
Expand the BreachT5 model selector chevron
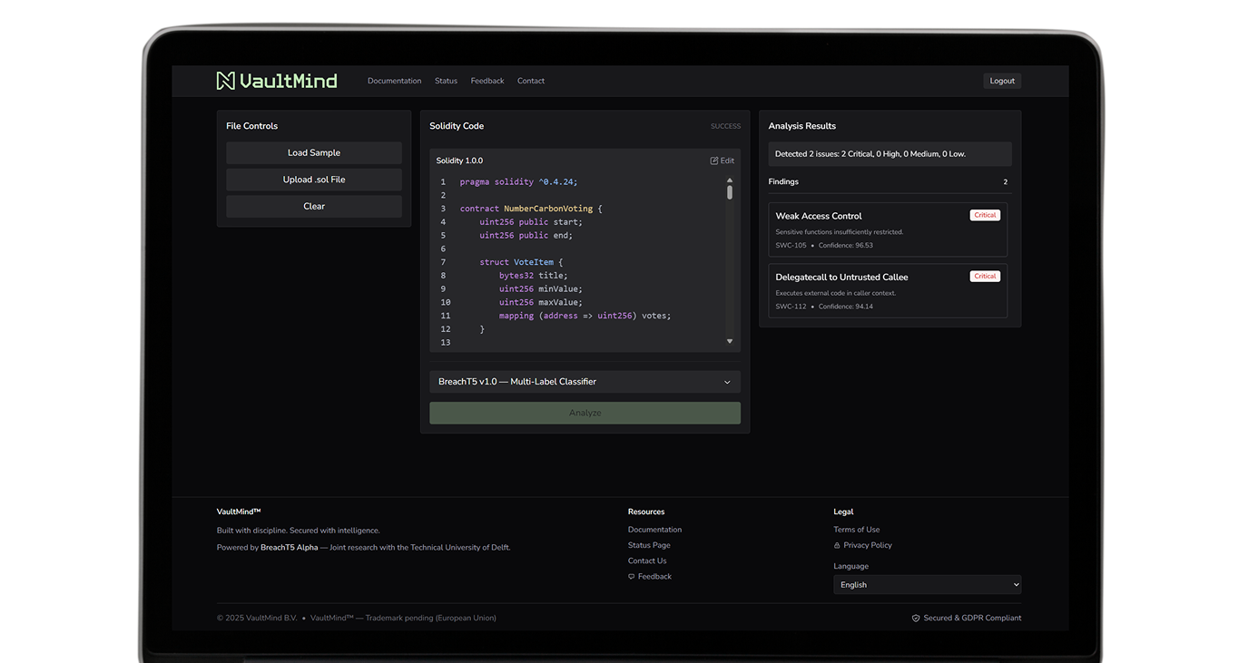click(x=727, y=382)
